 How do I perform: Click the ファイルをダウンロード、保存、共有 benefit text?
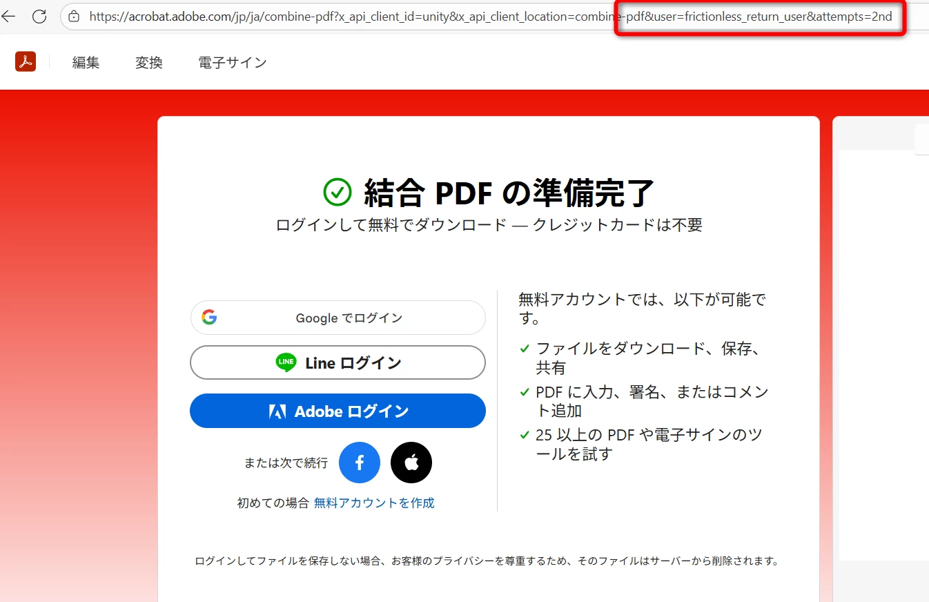(649, 358)
